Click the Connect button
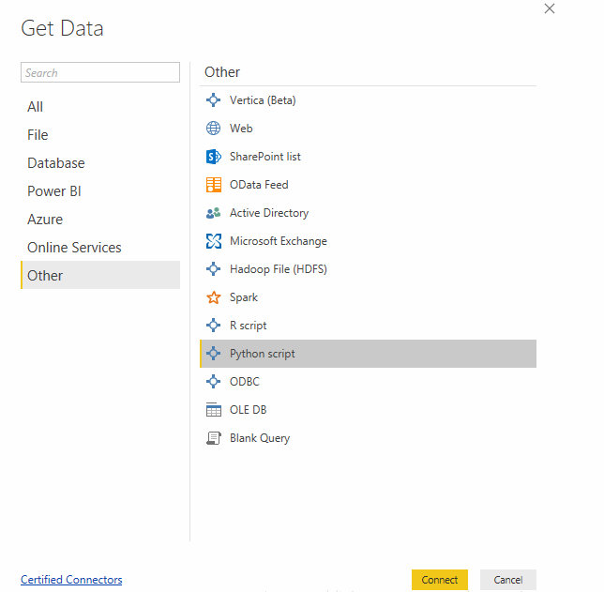This screenshot has width=604, height=592. tap(440, 580)
